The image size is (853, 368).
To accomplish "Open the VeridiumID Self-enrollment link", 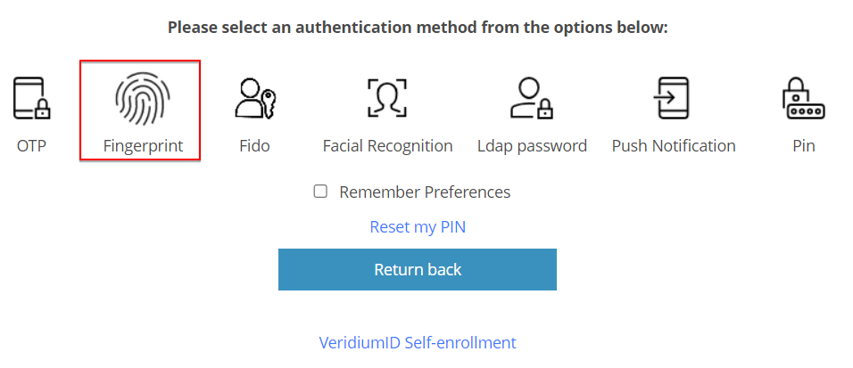I will (418, 343).
